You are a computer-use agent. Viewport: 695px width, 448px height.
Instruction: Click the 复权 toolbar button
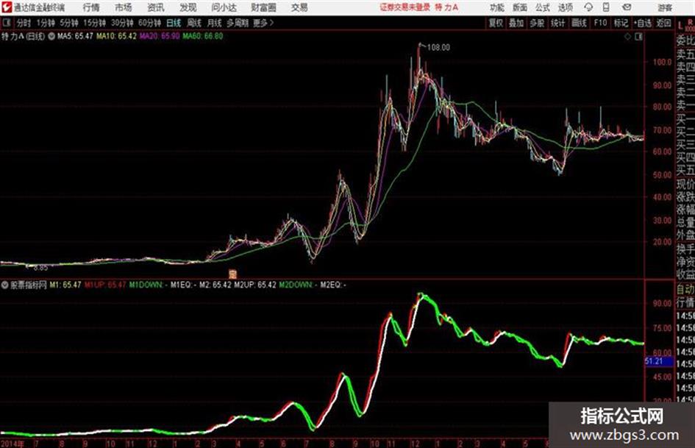496,23
